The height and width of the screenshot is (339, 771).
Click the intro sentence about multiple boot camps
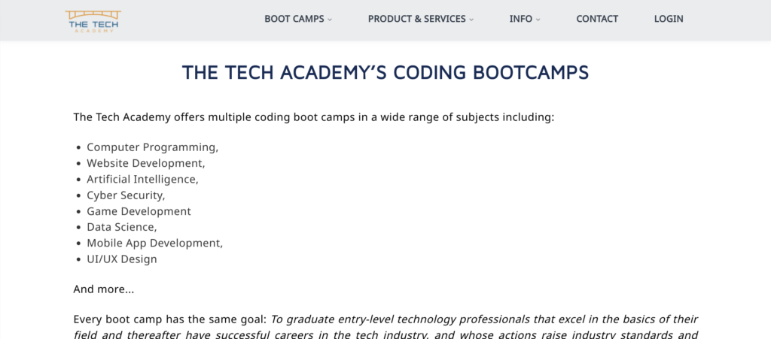(x=313, y=117)
